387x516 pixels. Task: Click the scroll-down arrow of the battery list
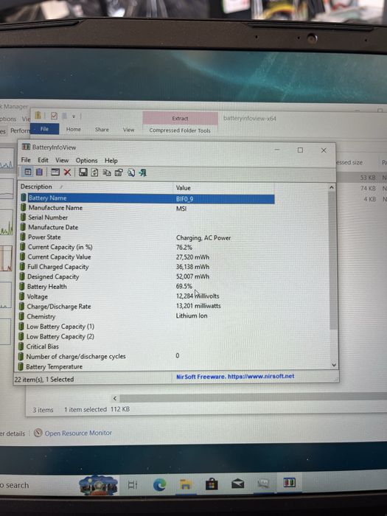(334, 365)
